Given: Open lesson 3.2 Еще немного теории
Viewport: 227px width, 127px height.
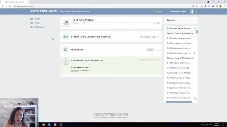Looking at the screenshot, I should coord(179,43).
